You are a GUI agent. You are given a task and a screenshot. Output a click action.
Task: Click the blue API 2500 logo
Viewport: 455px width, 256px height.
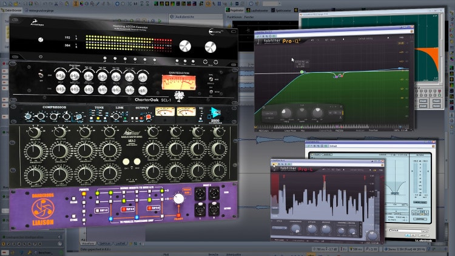coord(217,113)
